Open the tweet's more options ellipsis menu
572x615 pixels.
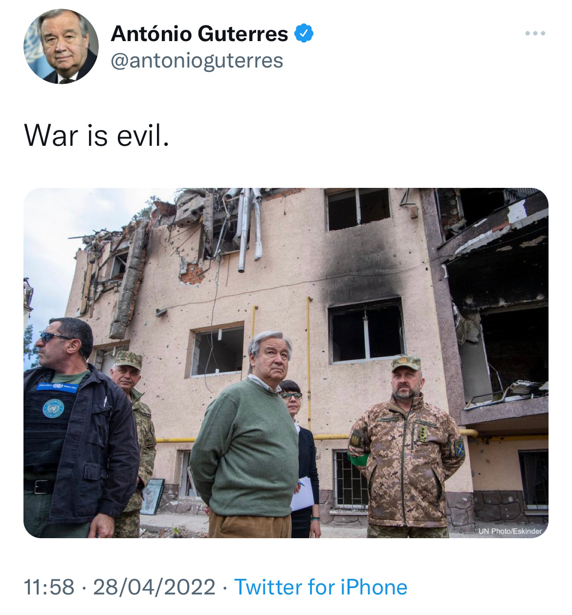[535, 33]
